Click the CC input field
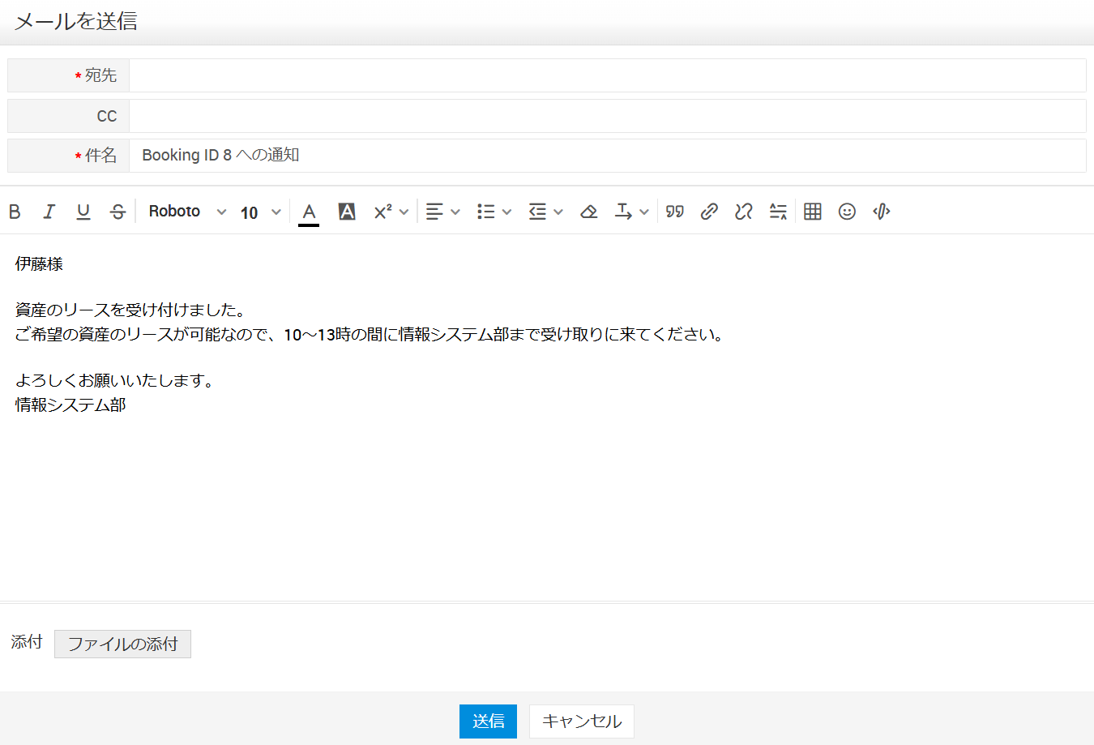1094x745 pixels. point(608,116)
